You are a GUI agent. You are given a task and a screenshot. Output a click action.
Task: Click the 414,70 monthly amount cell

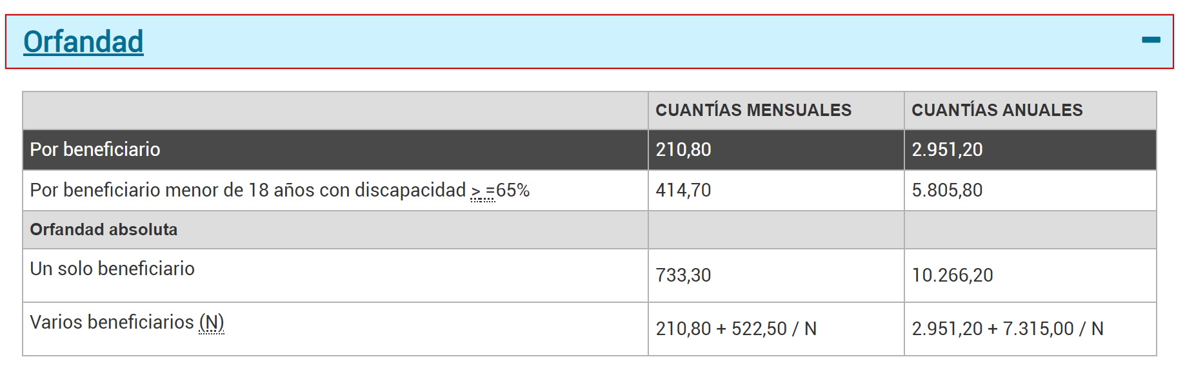tap(776, 190)
